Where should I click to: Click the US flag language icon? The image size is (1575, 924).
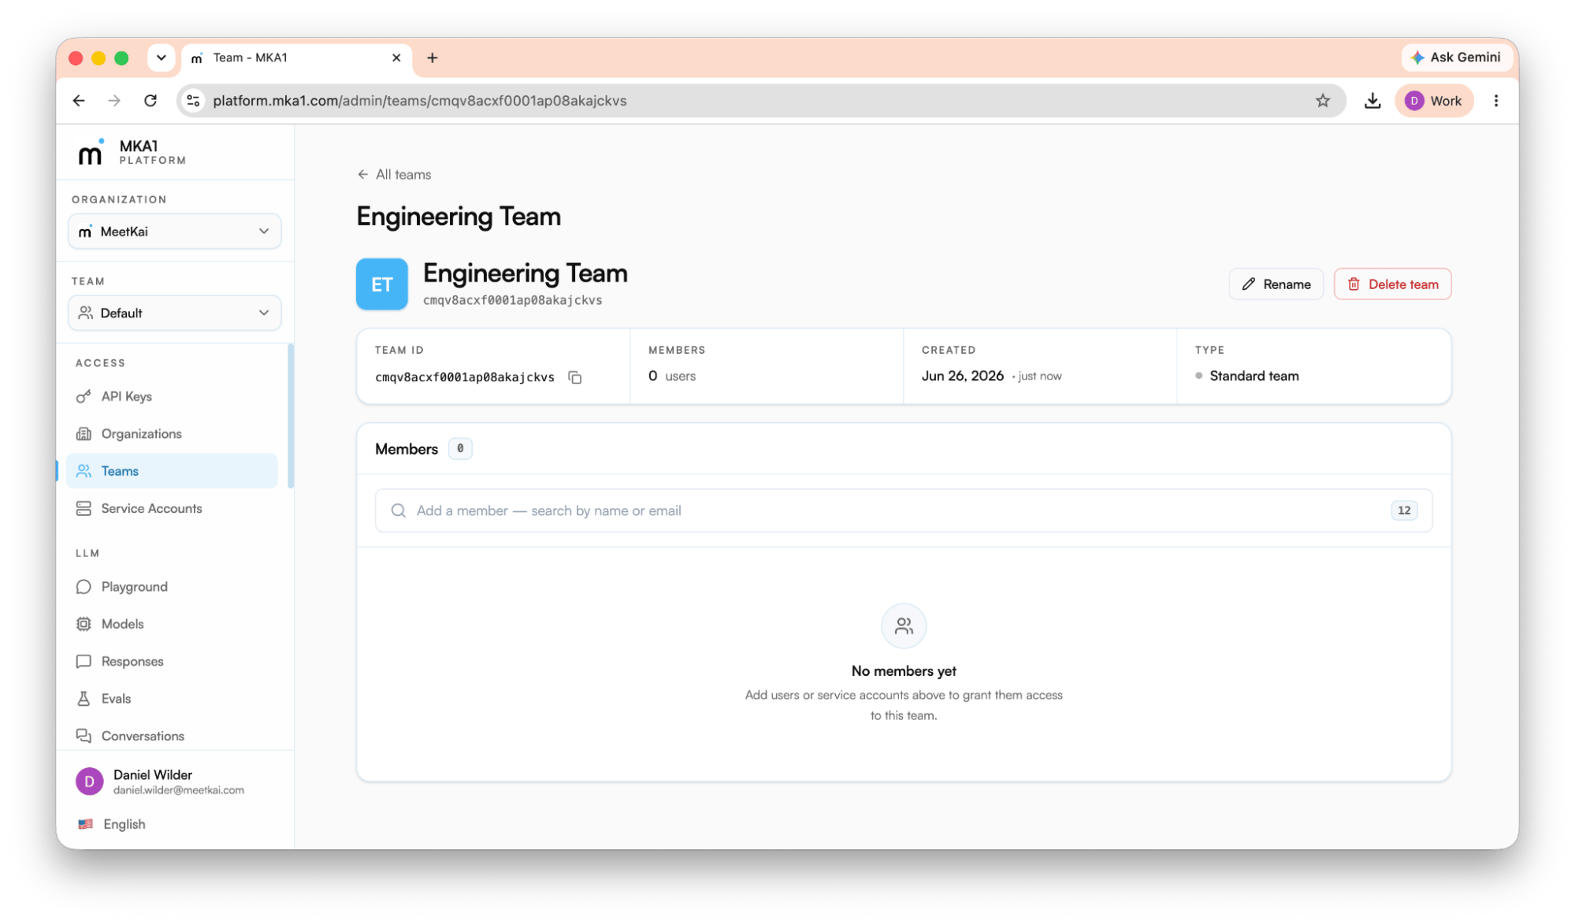pyautogui.click(x=86, y=824)
